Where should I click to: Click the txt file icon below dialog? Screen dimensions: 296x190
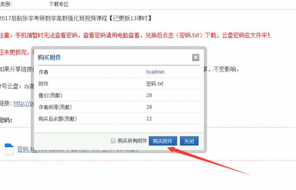point(10,150)
